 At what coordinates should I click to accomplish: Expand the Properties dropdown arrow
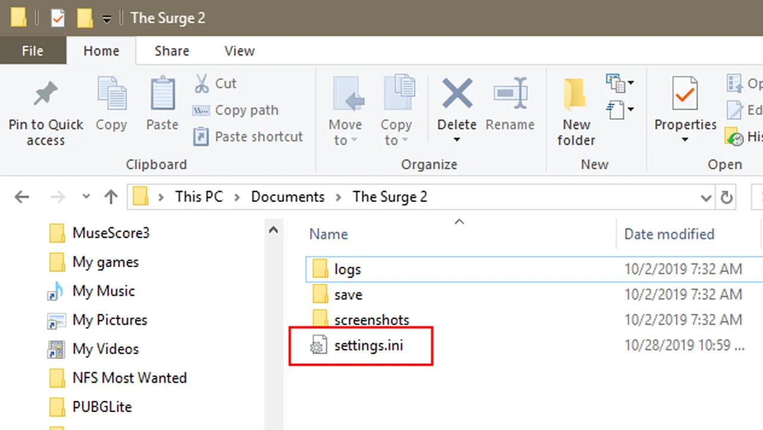685,140
